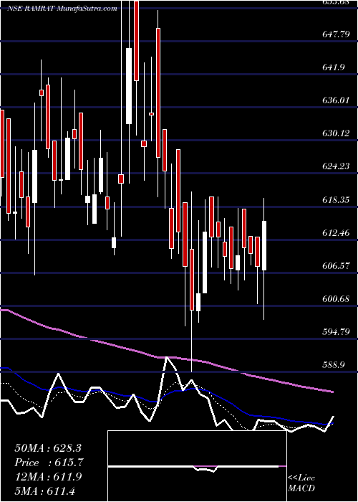Click the 641.9 price axis label
The height and width of the screenshot is (502, 358).
tap(333, 67)
